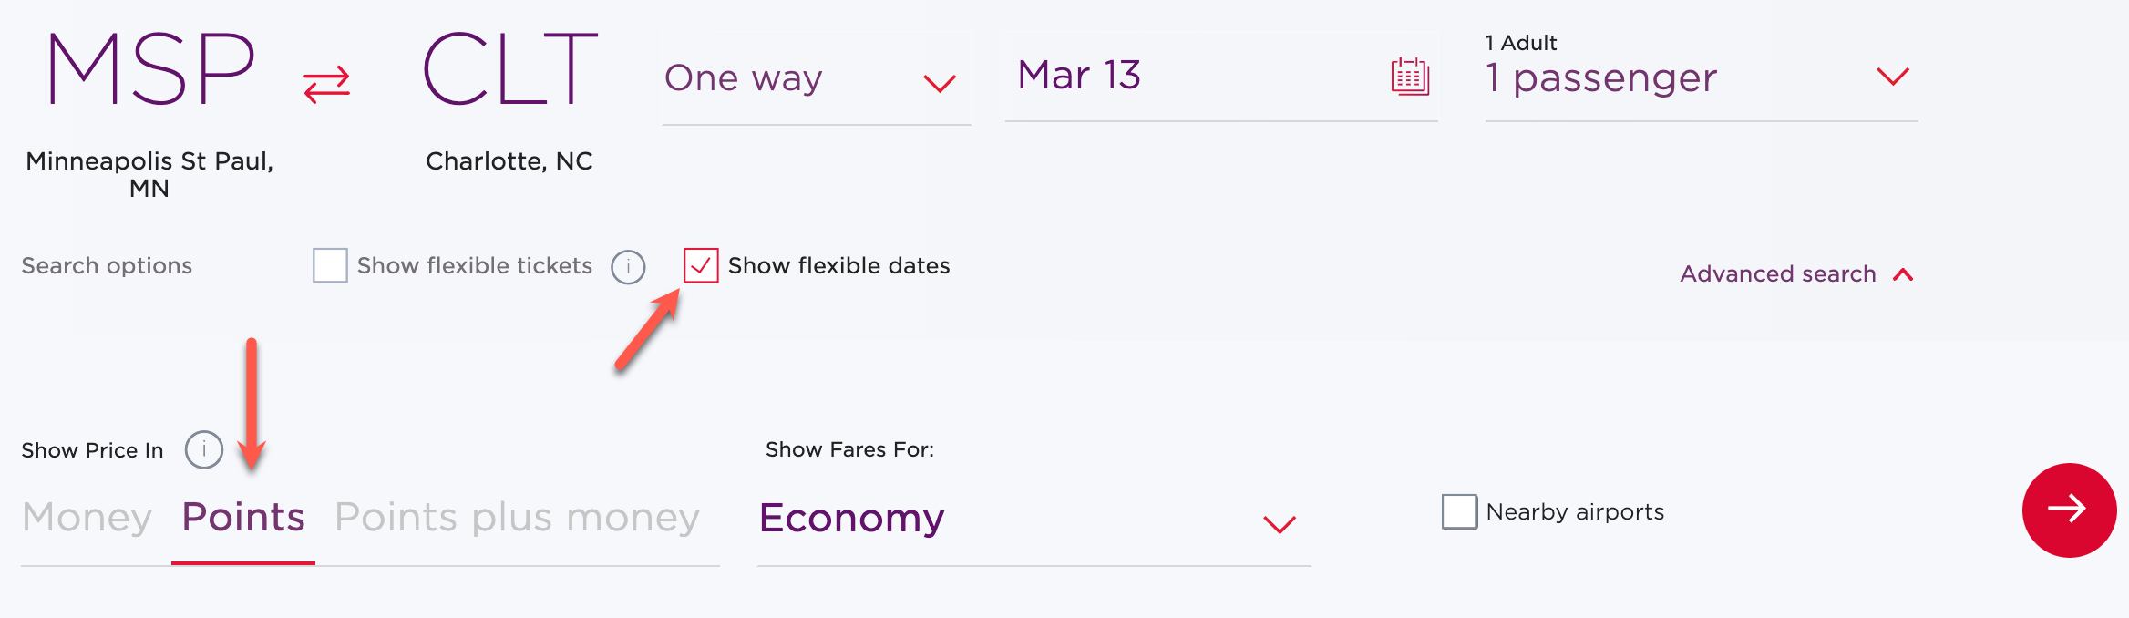Open the calendar date picker icon
This screenshot has width=2129, height=618.
coord(1408,78)
